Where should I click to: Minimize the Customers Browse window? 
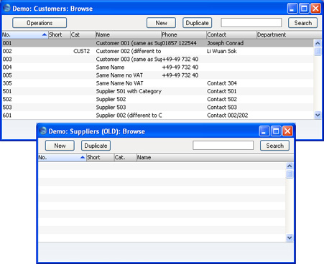[292, 9]
